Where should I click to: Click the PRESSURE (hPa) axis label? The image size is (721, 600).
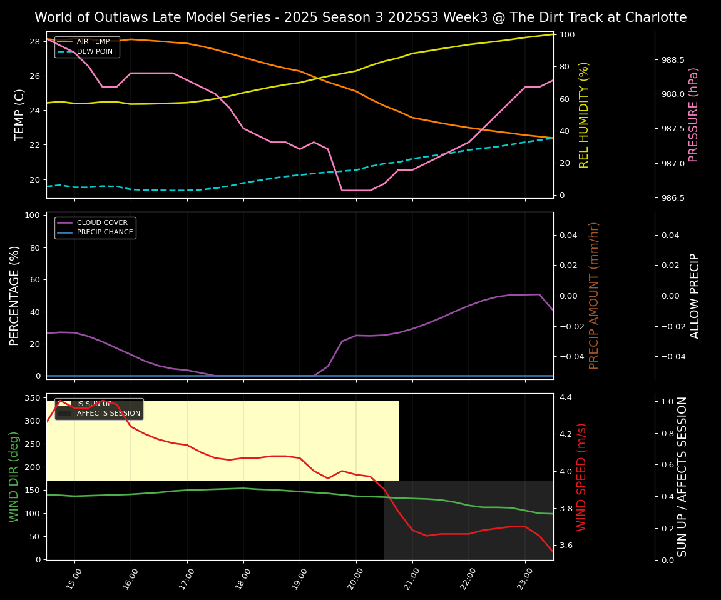[x=693, y=115]
